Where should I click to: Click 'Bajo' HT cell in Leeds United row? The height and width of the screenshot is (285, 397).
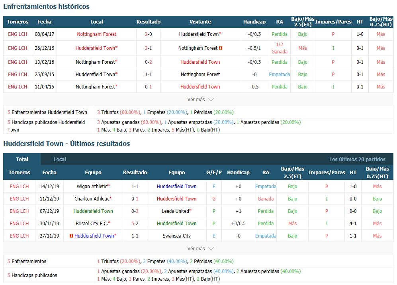click(377, 211)
